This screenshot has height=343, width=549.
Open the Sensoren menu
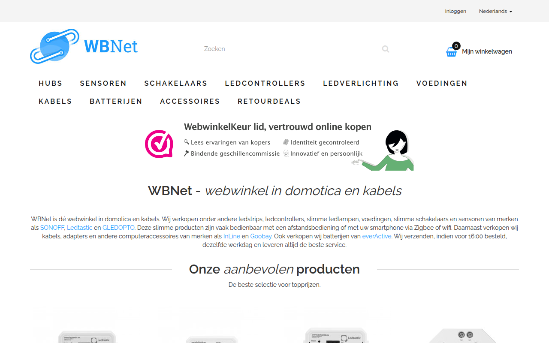click(x=103, y=83)
